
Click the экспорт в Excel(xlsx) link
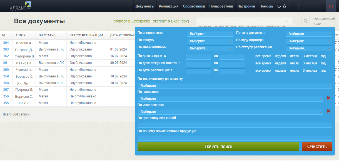[131, 21]
